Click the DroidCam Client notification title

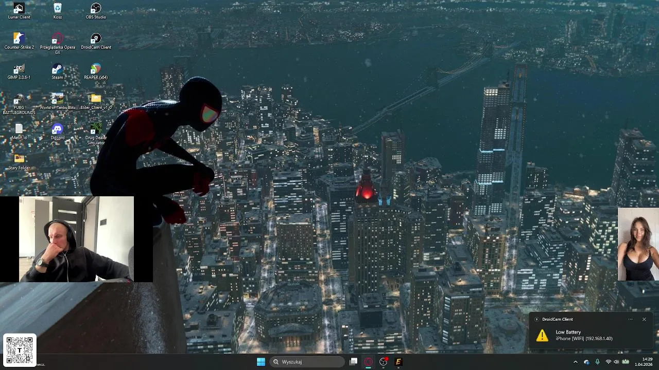(x=558, y=319)
